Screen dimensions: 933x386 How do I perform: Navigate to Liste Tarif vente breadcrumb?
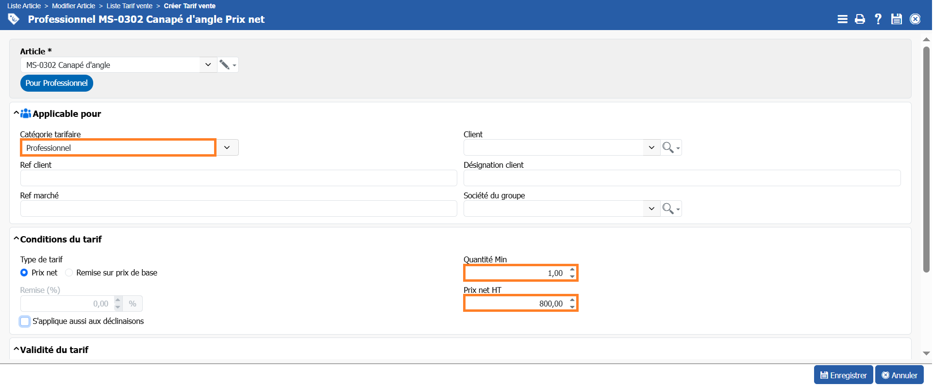point(129,6)
